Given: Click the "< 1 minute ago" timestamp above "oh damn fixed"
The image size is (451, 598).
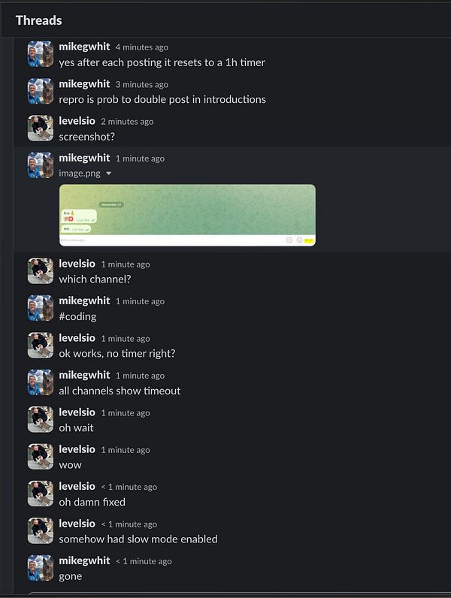Looking at the screenshot, I should (x=129, y=487).
